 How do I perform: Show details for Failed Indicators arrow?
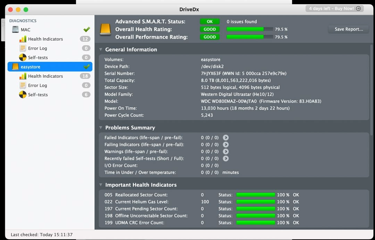tap(226, 137)
